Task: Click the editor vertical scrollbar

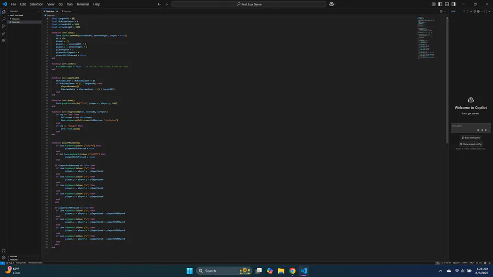Action: click(x=447, y=80)
